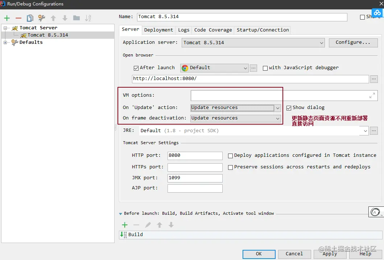Viewport: 384px width, 260px height.
Task: Edit the localhost URL field
Action: [250, 79]
